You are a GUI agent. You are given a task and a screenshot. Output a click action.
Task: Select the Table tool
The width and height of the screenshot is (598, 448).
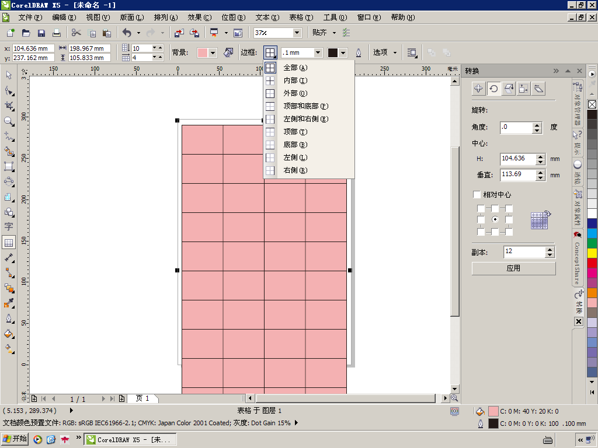tap(9, 242)
